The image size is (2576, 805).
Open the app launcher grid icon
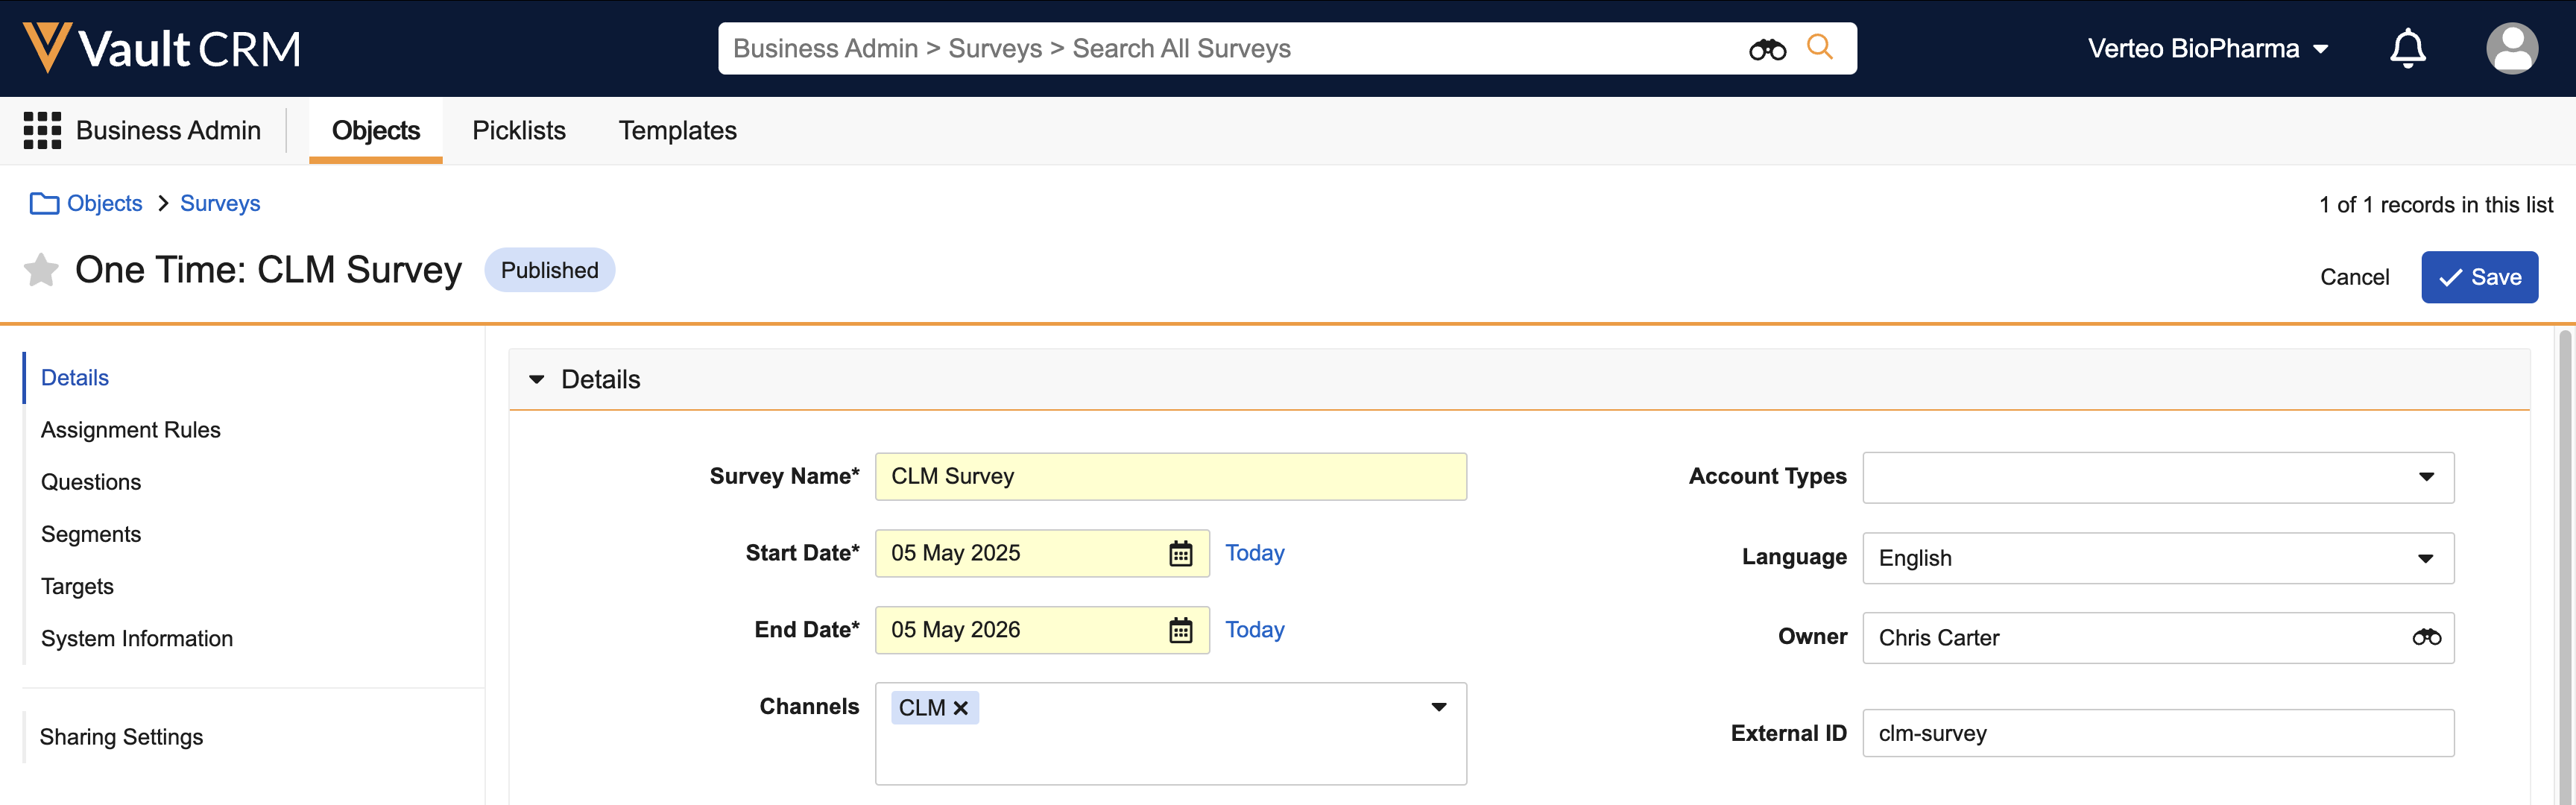tap(42, 130)
